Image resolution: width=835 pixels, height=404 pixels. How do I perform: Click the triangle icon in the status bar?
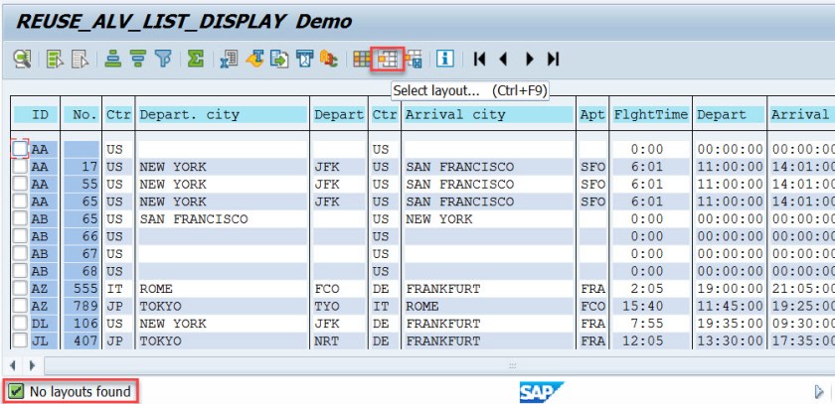[x=819, y=392]
